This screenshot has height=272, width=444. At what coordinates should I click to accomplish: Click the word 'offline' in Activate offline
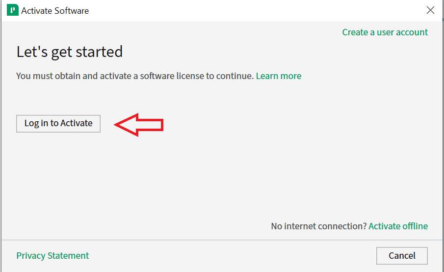pyautogui.click(x=414, y=226)
